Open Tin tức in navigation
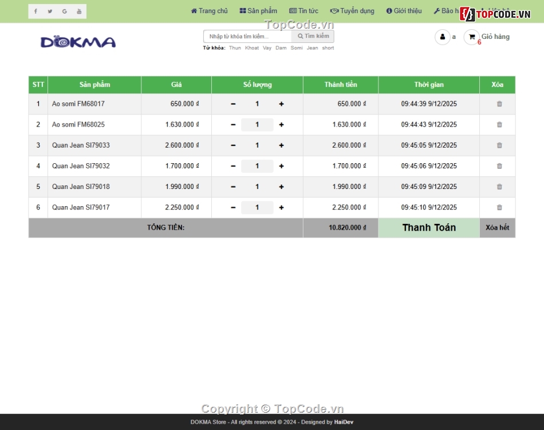 tap(303, 11)
